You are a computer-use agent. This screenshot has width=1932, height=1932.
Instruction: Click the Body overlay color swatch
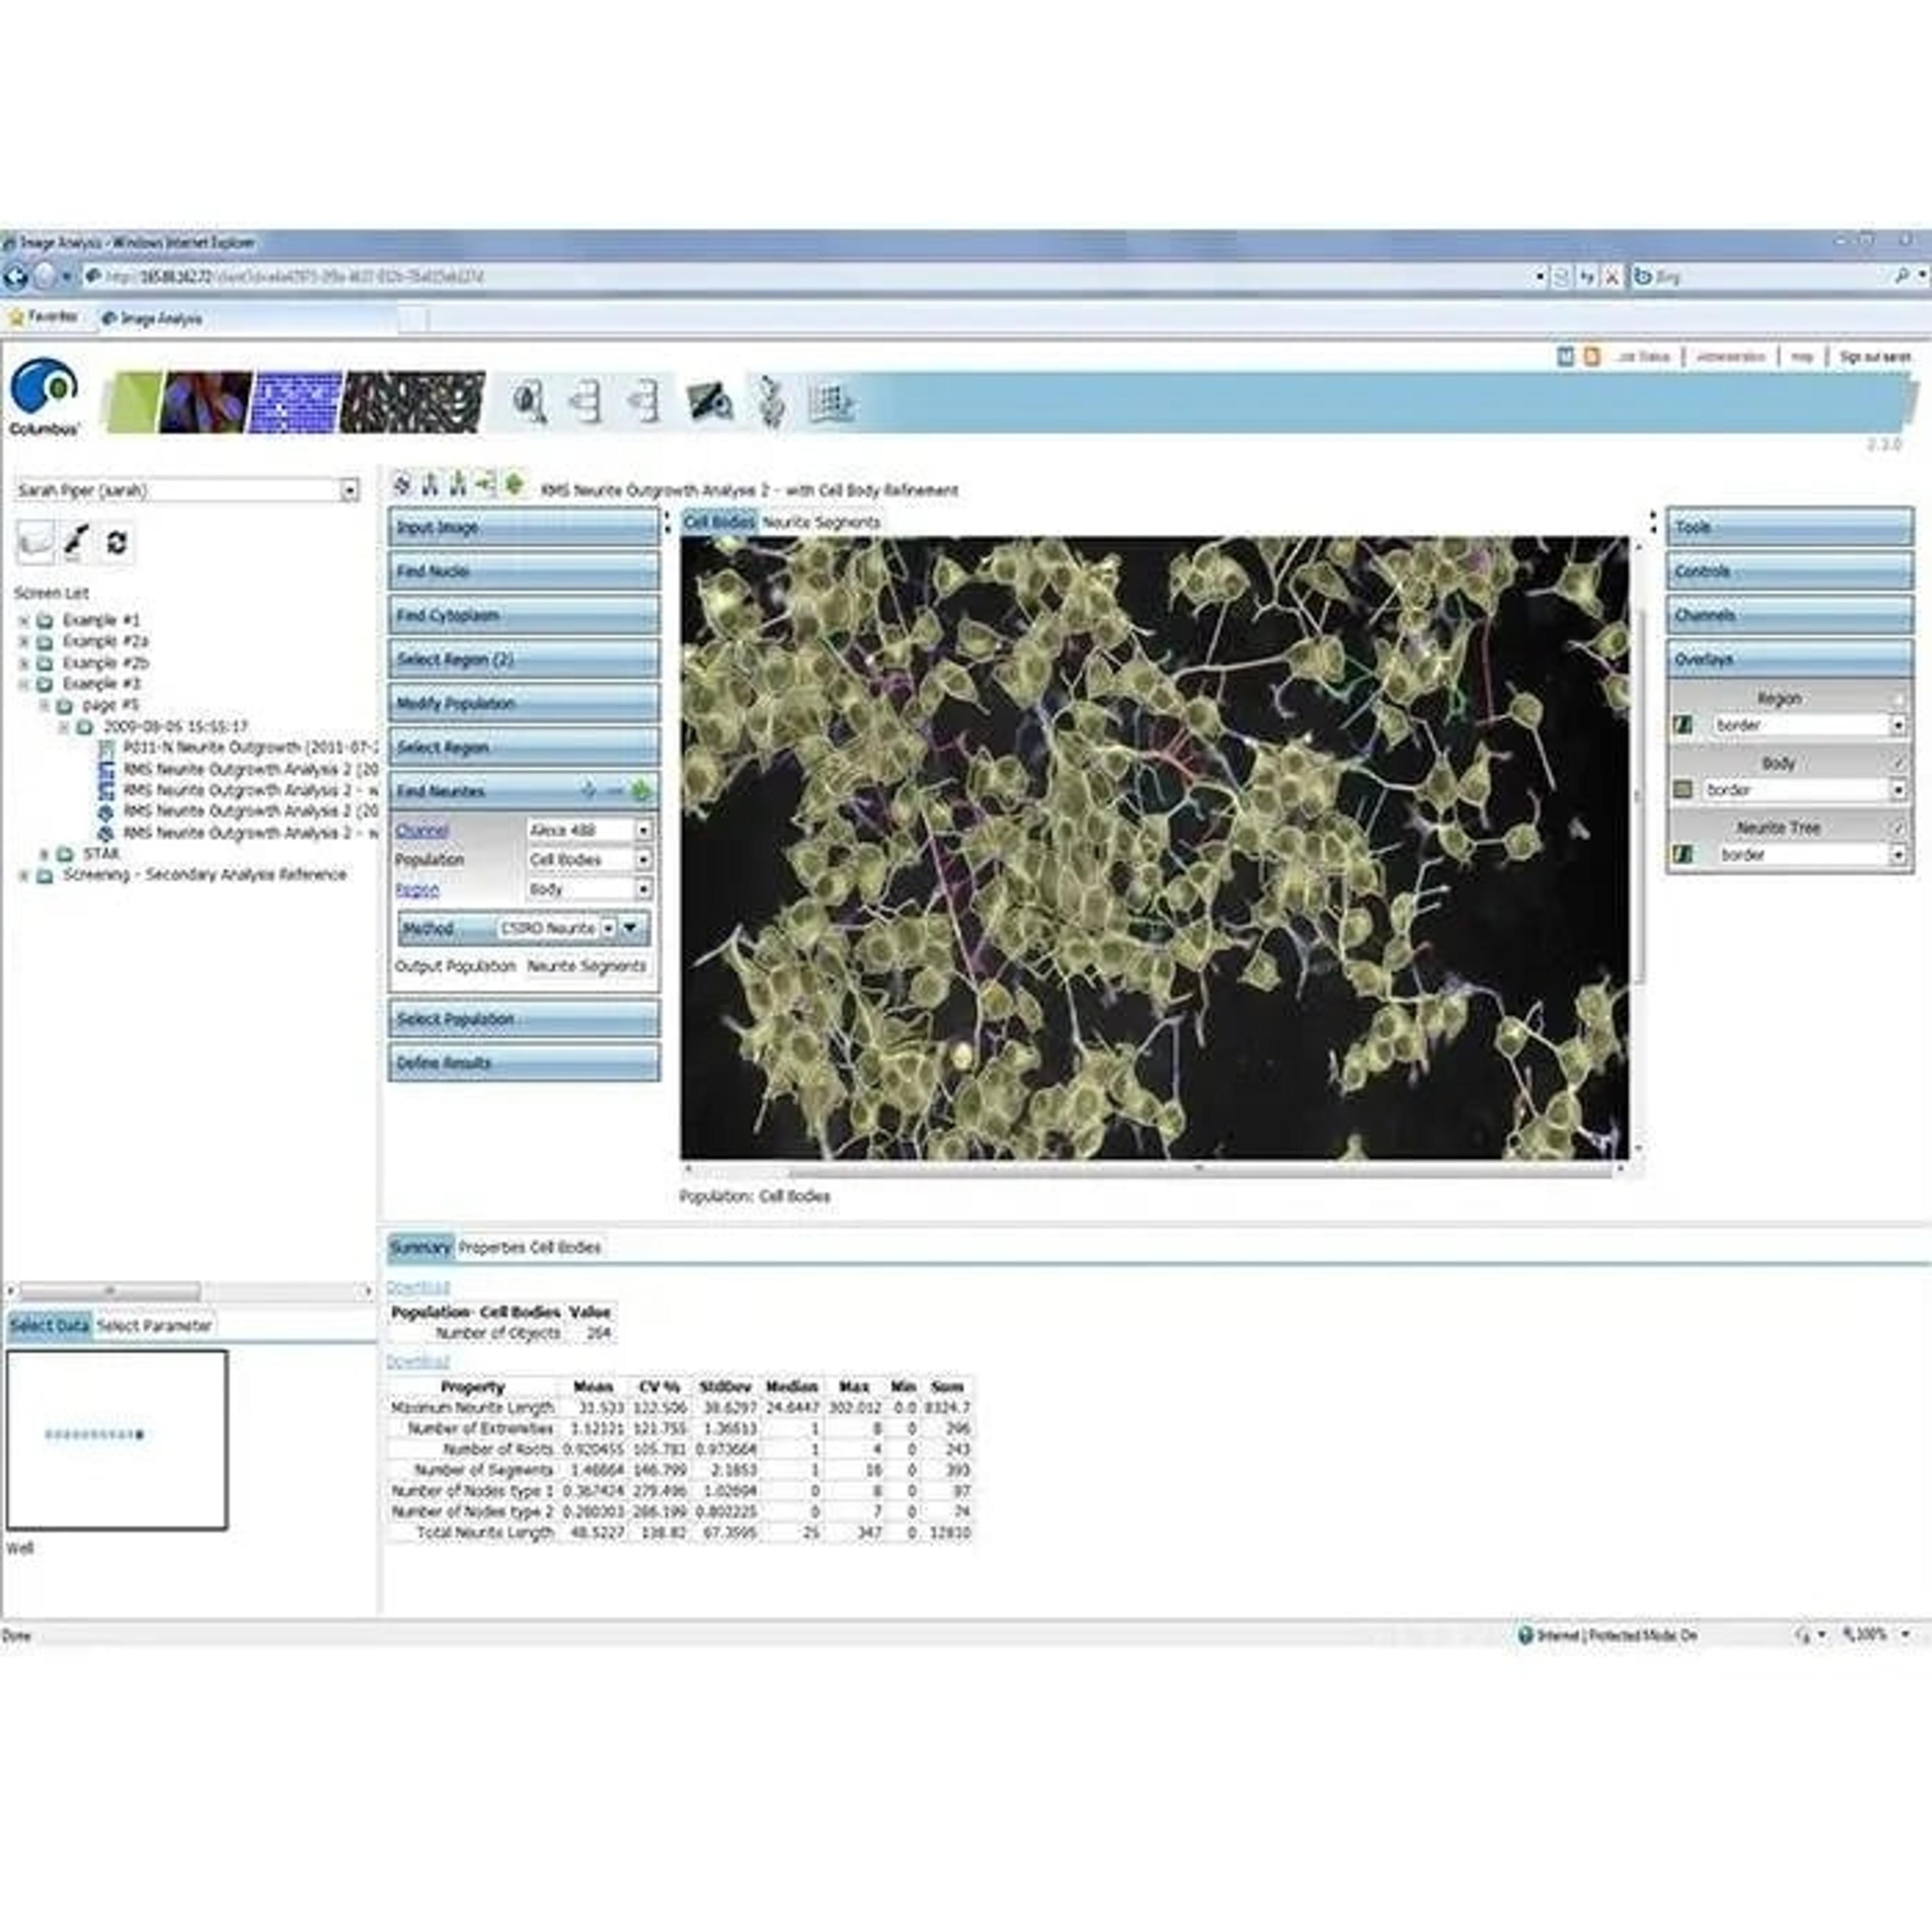coord(1683,790)
